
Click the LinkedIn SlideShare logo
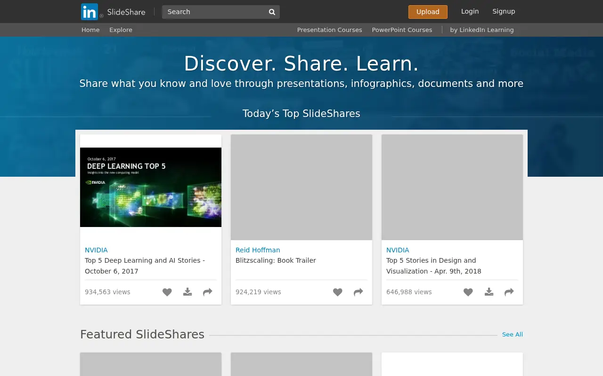click(113, 12)
